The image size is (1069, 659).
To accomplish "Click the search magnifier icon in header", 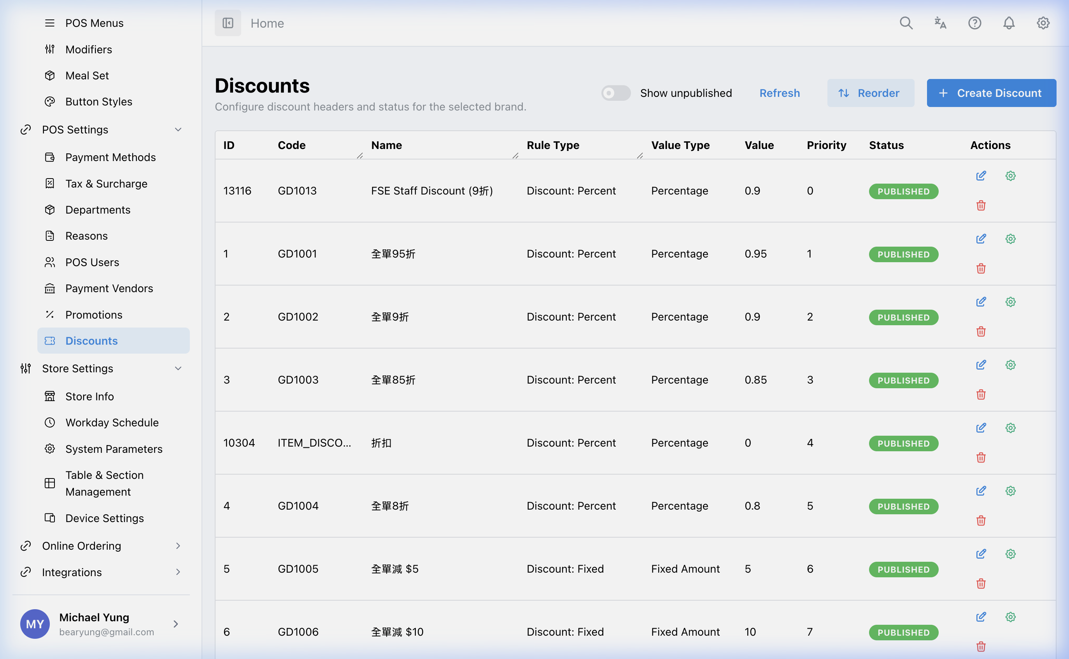I will (906, 23).
